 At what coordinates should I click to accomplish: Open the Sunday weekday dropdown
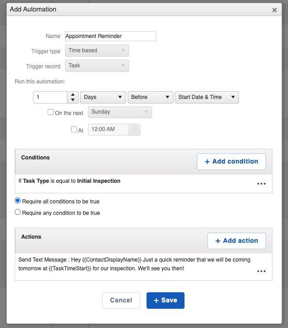point(120,112)
